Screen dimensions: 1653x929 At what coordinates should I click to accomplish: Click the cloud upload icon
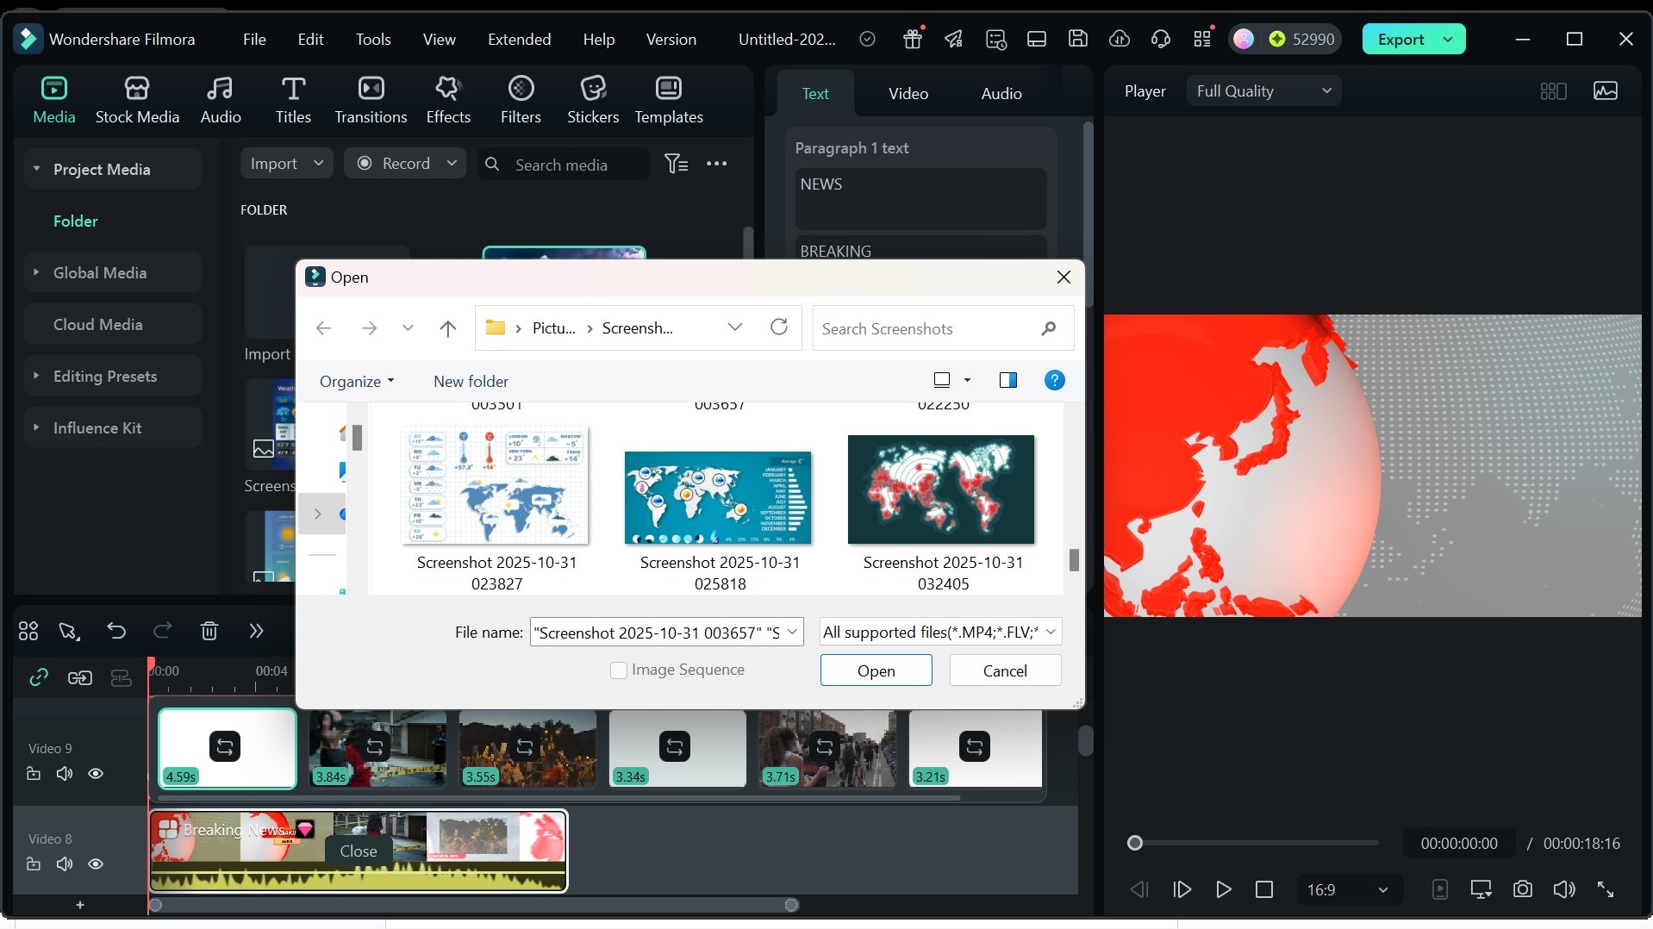click(x=1120, y=39)
